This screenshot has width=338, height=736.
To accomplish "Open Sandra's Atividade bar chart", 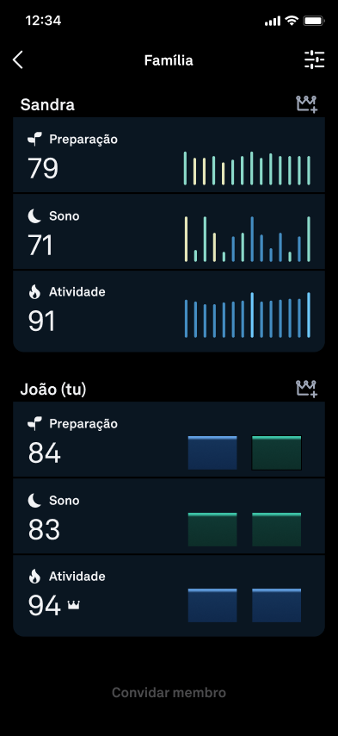I will coord(248,315).
